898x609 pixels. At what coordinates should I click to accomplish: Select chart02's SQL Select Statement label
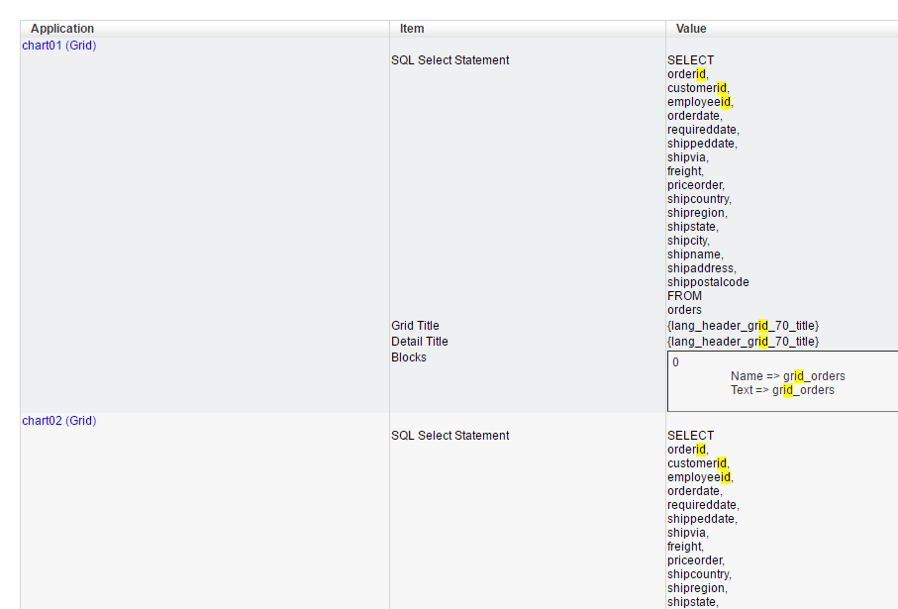click(450, 436)
